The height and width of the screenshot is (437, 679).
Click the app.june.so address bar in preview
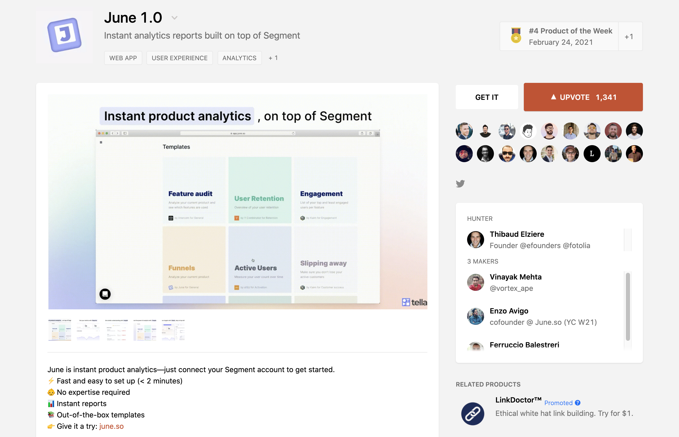point(238,133)
